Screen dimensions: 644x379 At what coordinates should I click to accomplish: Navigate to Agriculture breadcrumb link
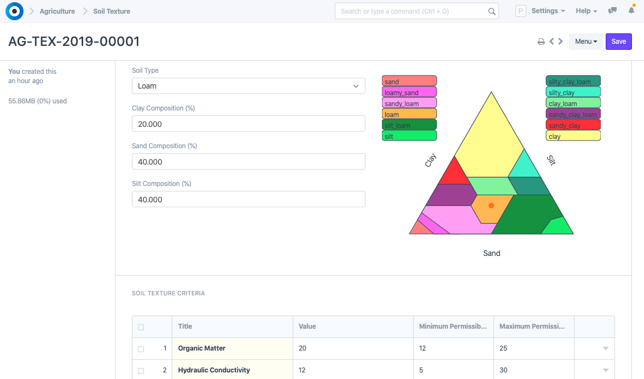click(57, 11)
